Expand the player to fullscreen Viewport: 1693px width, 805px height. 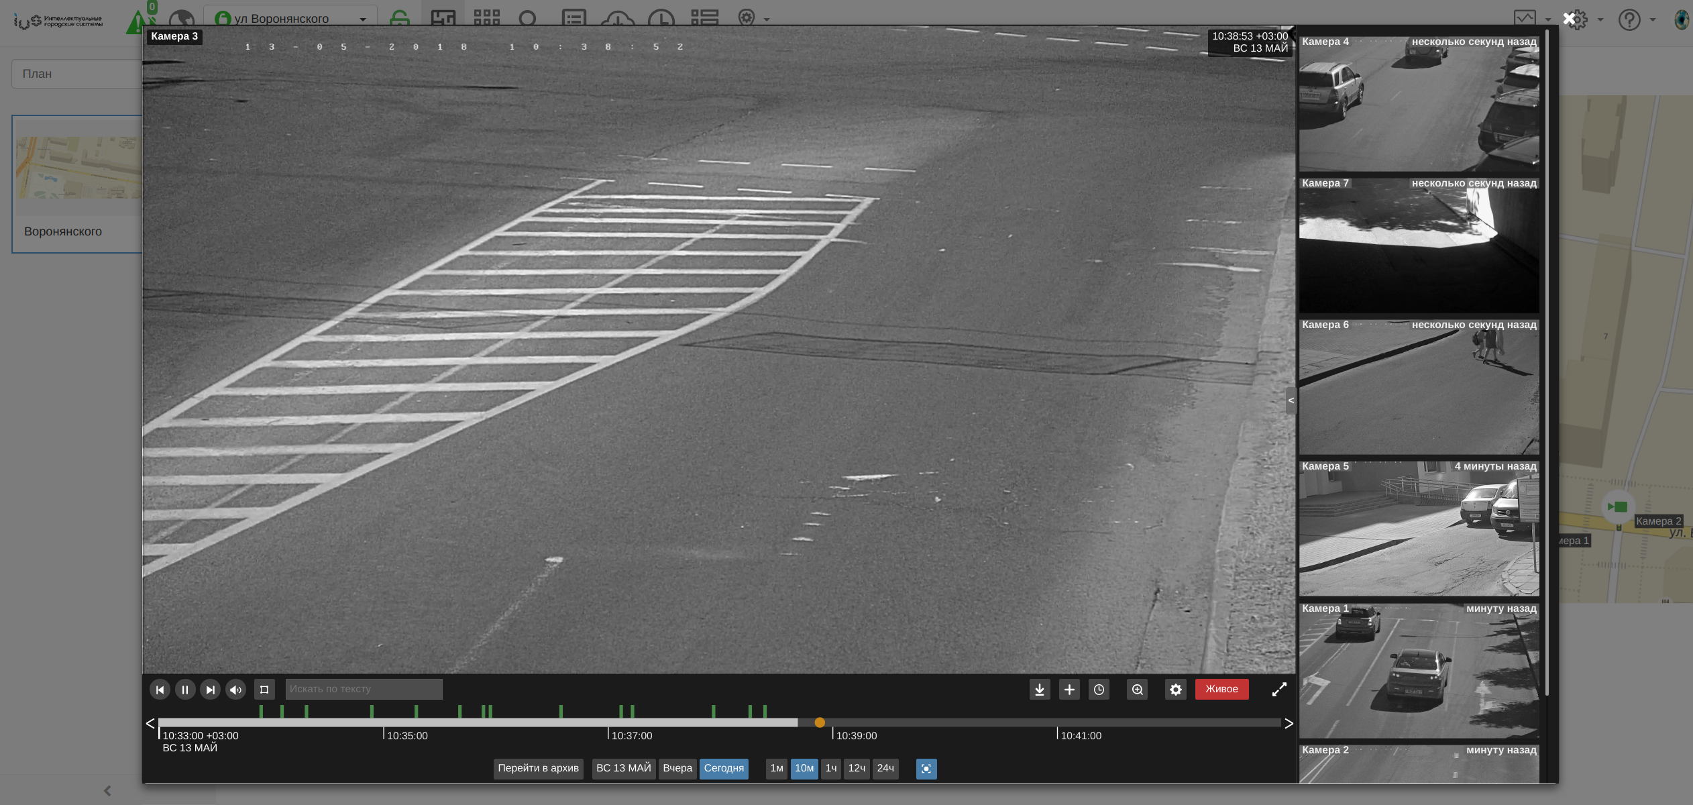(1279, 690)
